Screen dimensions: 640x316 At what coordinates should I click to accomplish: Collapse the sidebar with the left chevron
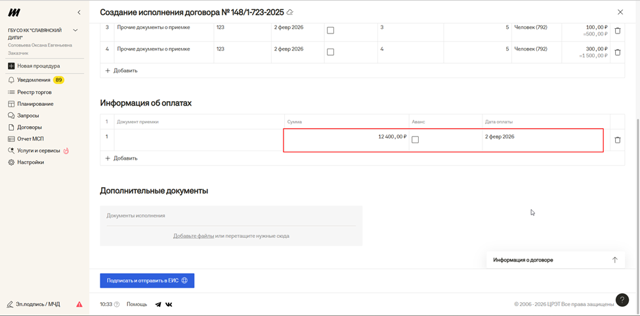[79, 12]
